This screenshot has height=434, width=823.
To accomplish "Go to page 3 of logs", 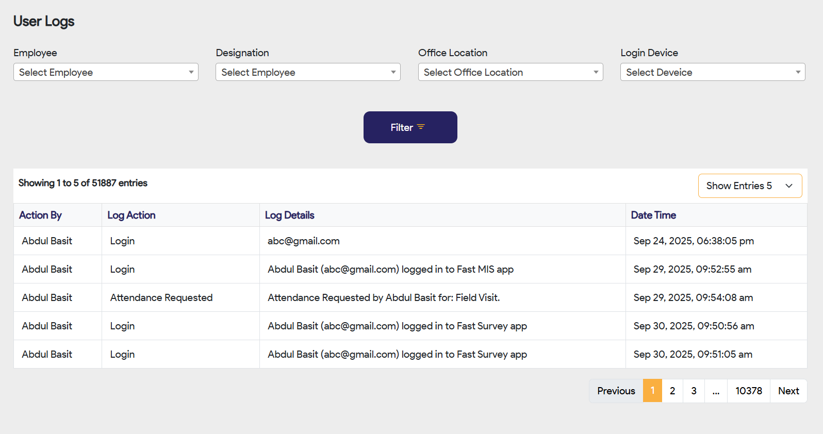I will tap(694, 391).
